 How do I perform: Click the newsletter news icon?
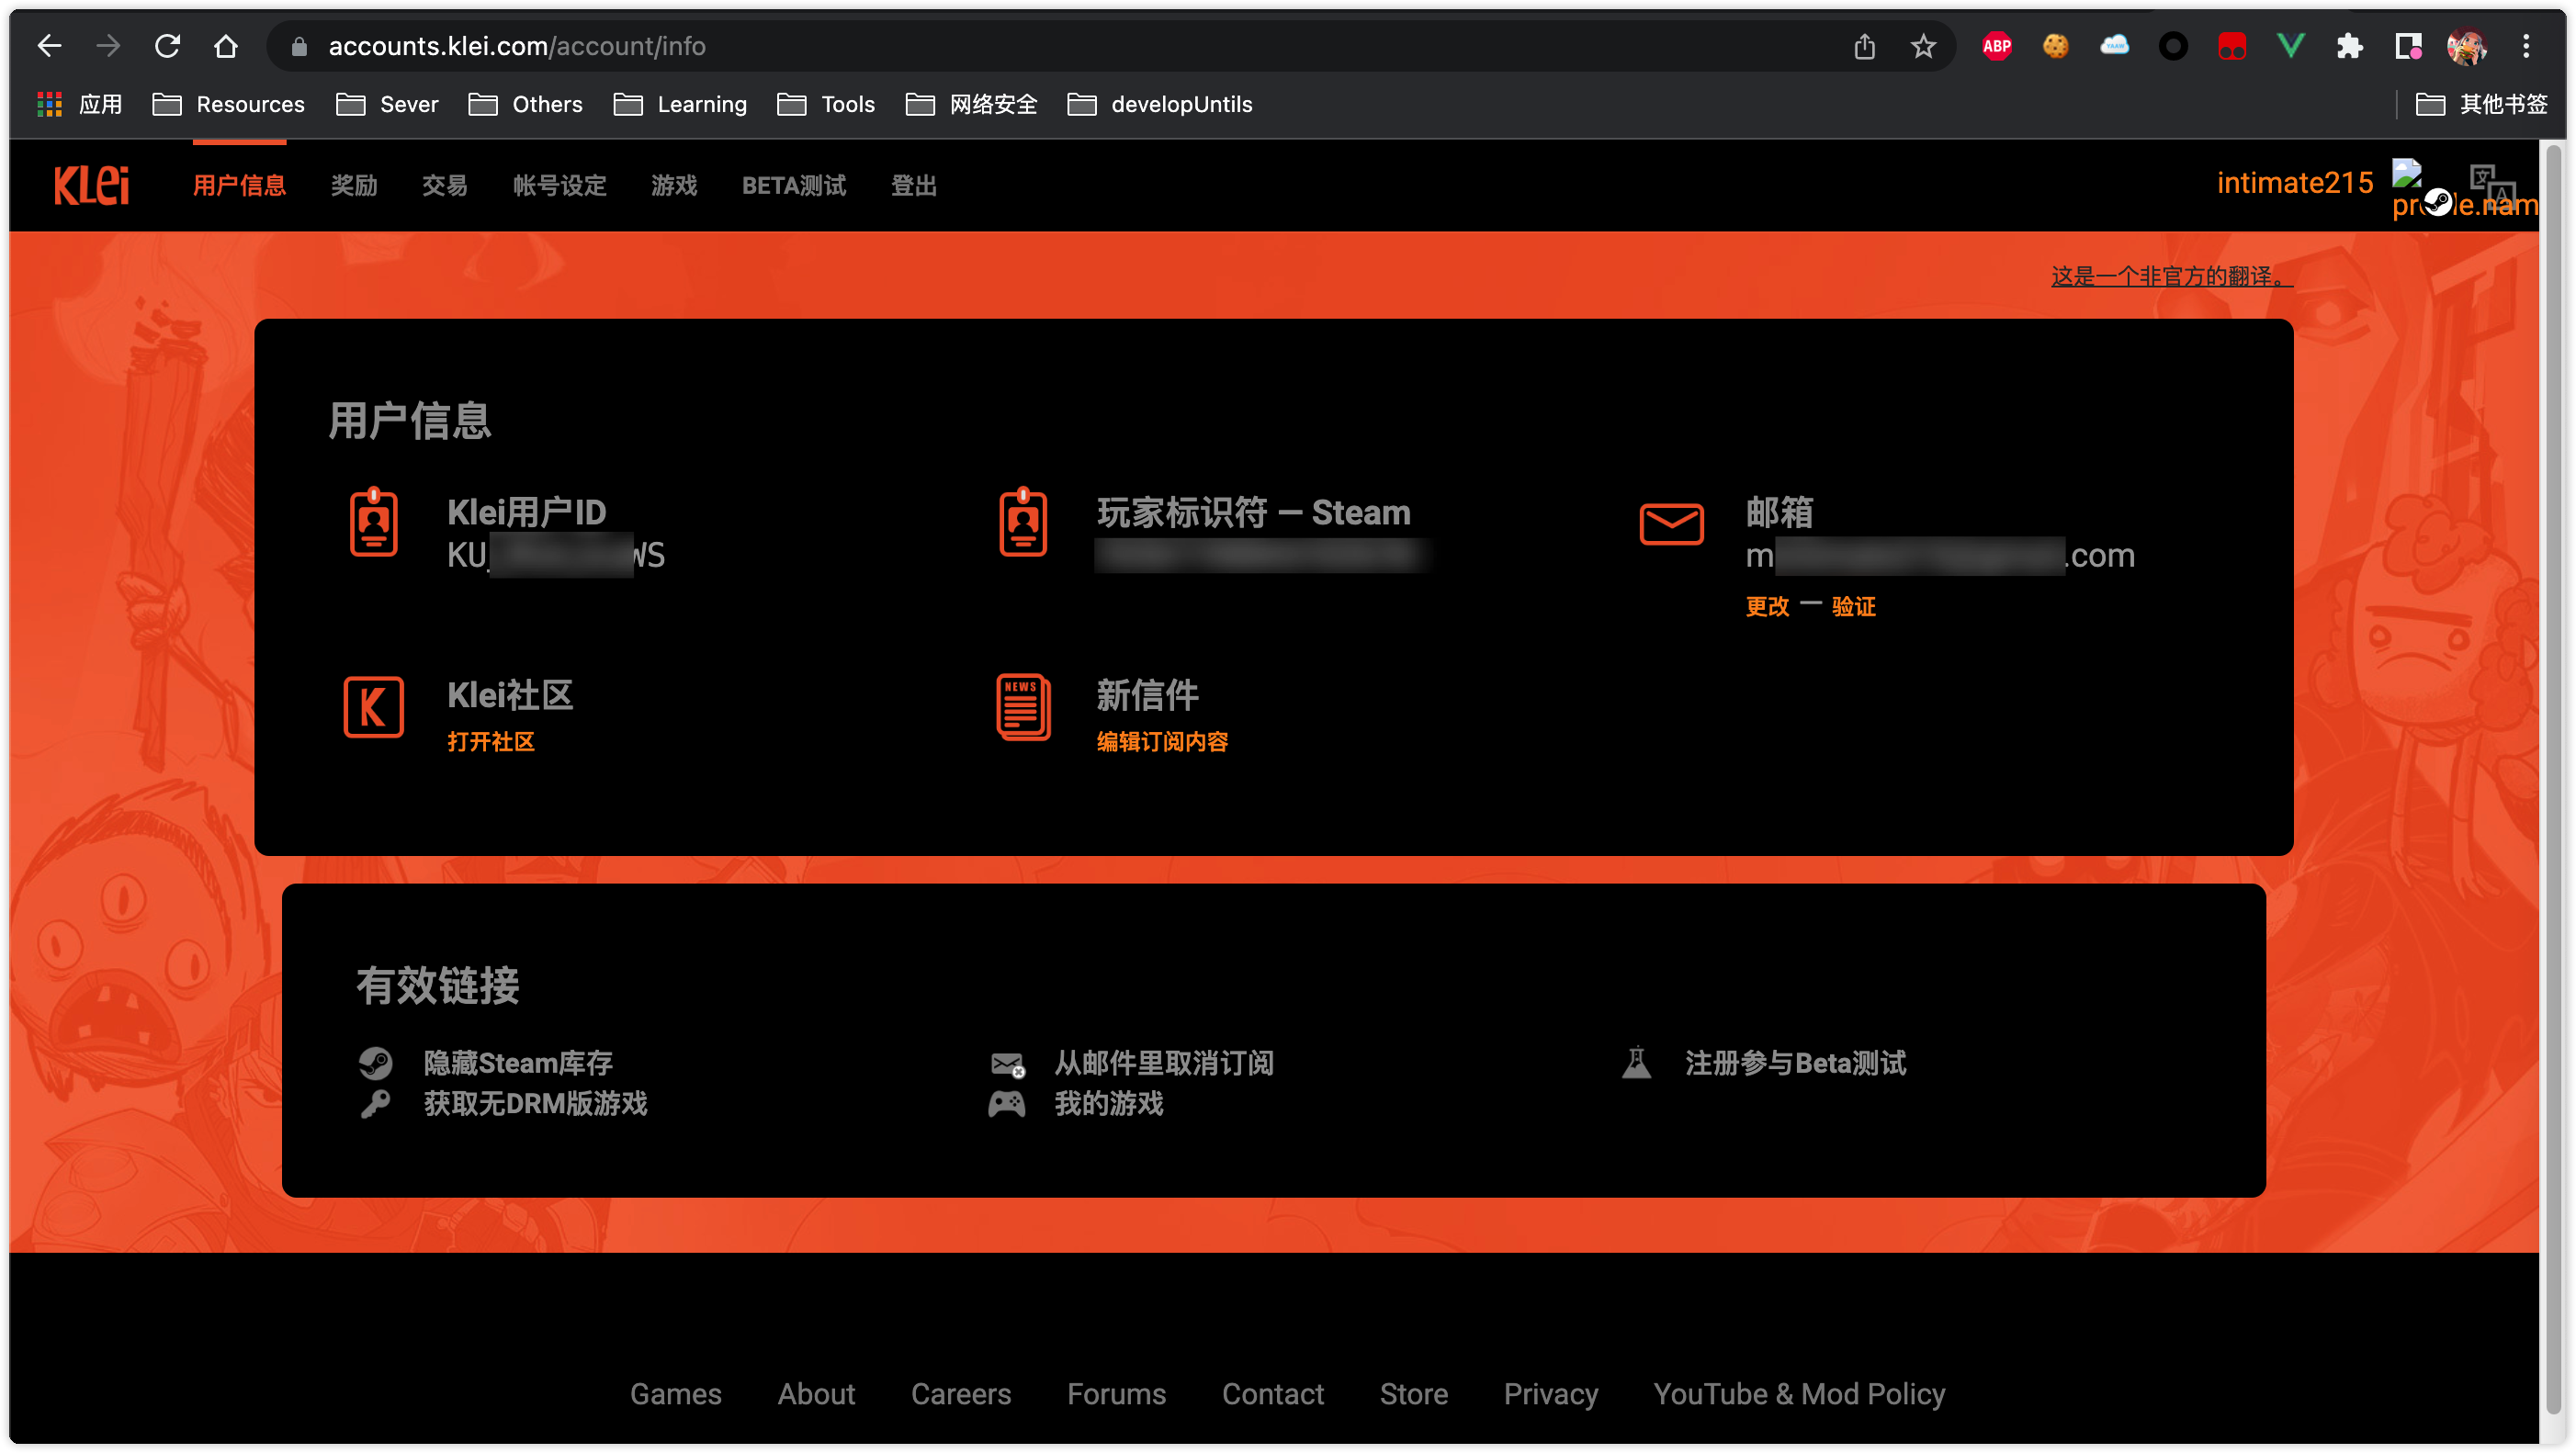(x=1022, y=707)
